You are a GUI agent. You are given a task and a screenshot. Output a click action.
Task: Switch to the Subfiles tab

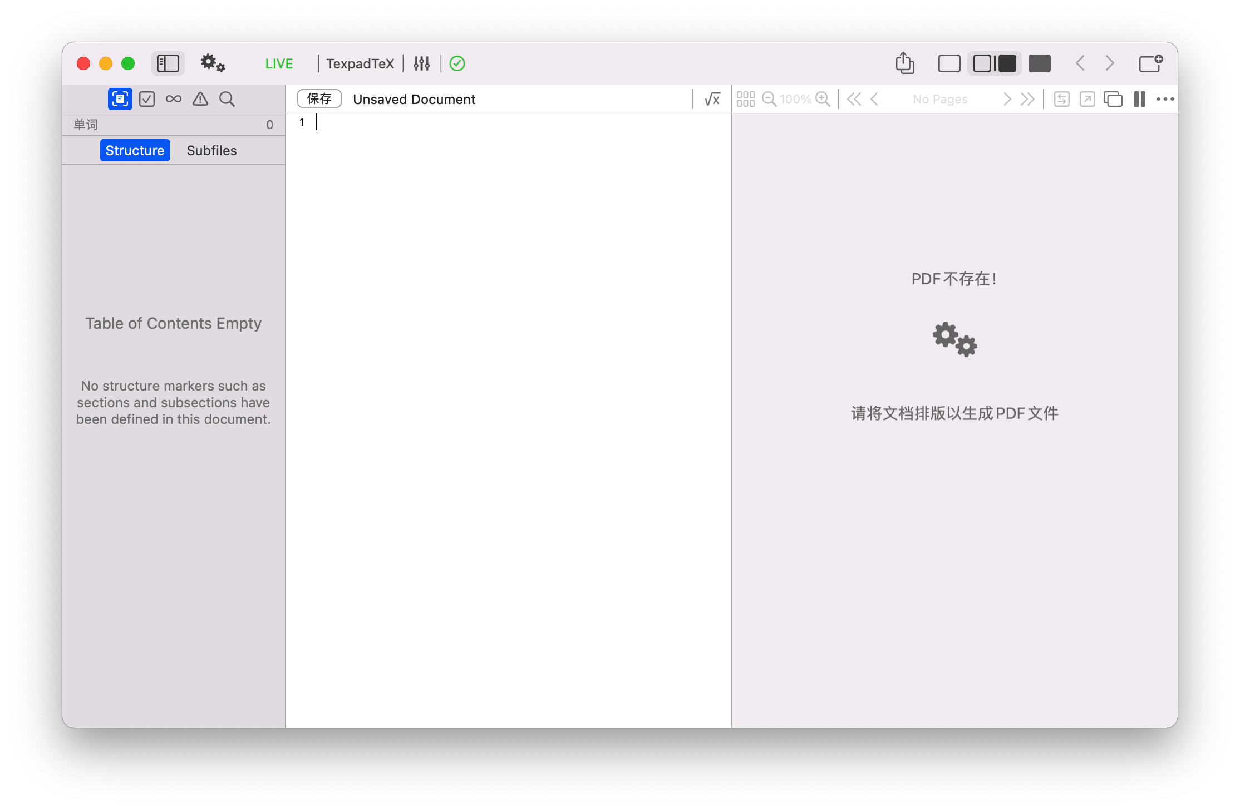click(x=211, y=150)
